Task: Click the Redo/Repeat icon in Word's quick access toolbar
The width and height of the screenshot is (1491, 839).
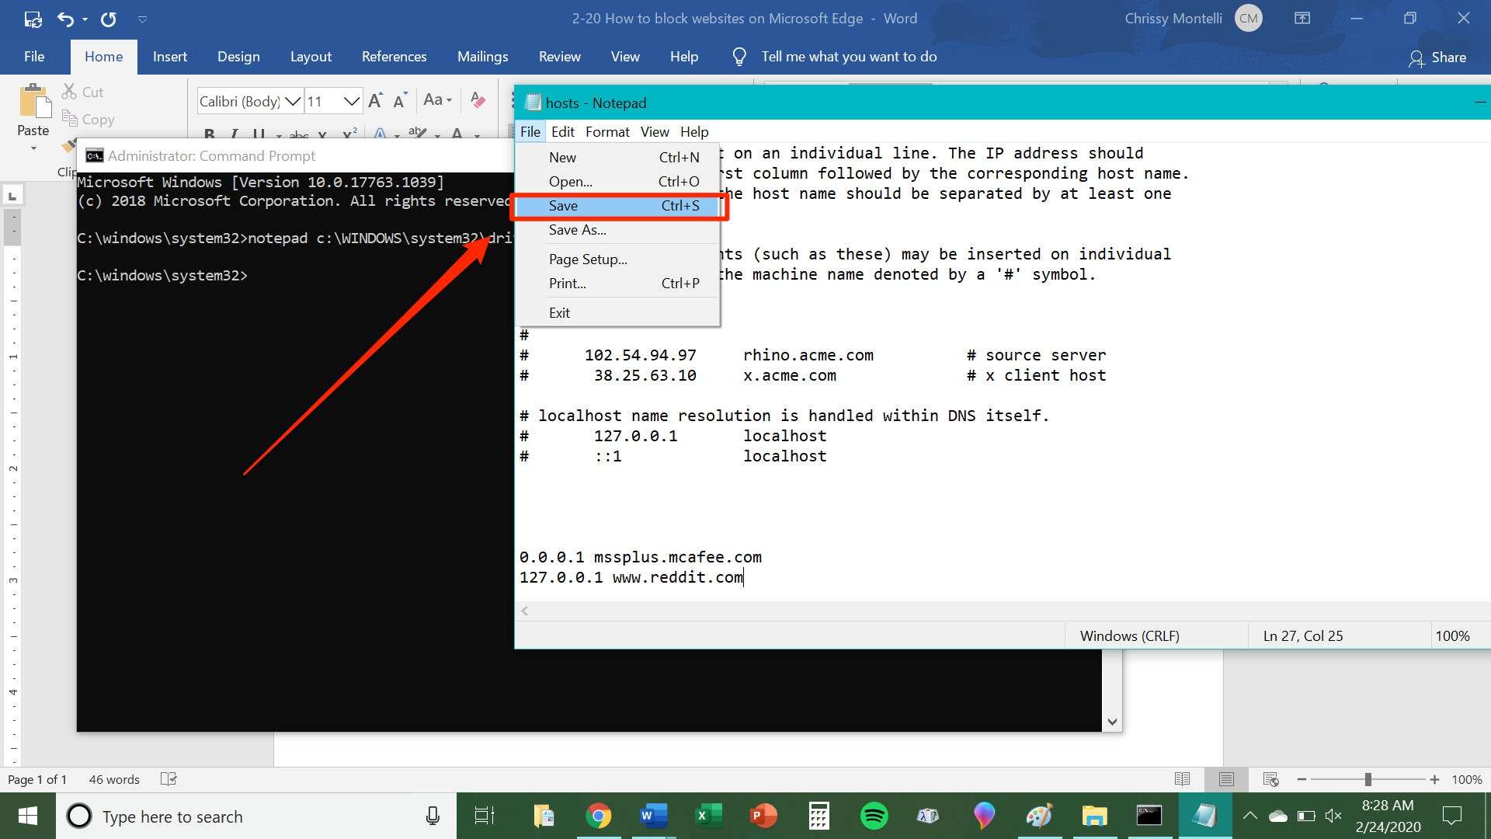Action: tap(108, 19)
